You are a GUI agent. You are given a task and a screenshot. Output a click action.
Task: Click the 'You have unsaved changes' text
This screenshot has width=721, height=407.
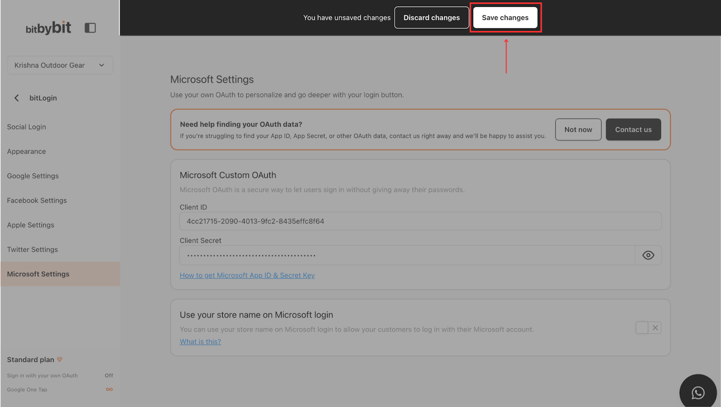pyautogui.click(x=347, y=18)
